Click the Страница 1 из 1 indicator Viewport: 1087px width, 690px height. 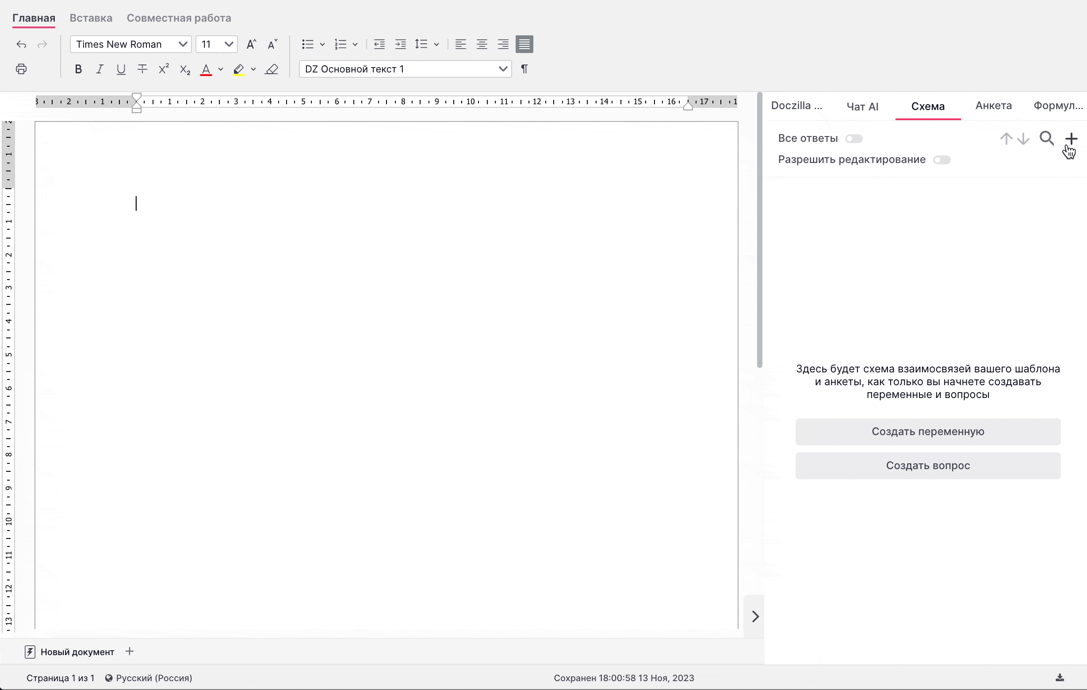(x=61, y=678)
